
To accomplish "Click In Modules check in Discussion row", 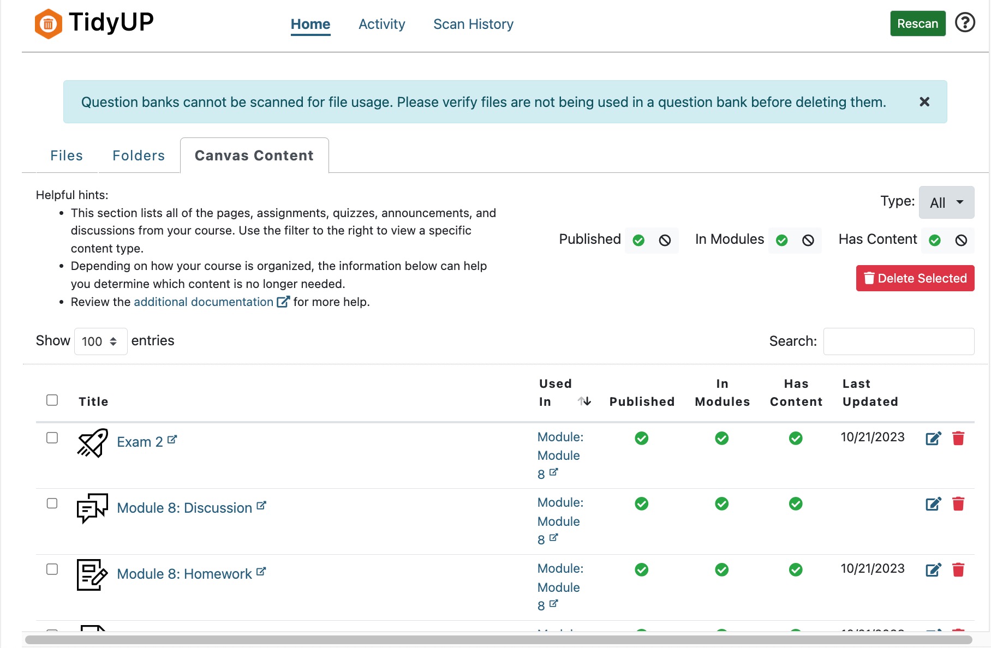I will (722, 503).
